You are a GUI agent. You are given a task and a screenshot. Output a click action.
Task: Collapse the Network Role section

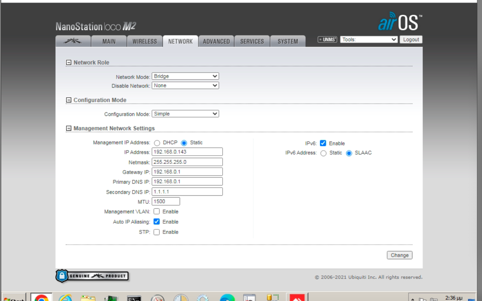[69, 62]
